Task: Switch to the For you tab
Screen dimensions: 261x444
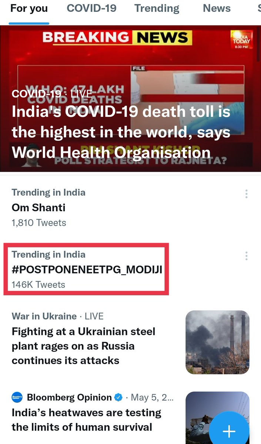Action: (29, 8)
